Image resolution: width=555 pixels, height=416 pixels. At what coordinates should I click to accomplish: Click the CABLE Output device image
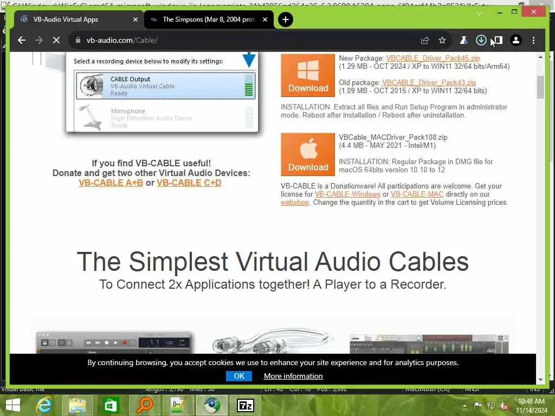(91, 85)
